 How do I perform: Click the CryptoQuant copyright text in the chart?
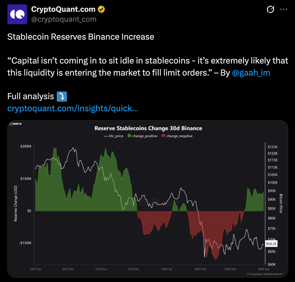(264, 274)
